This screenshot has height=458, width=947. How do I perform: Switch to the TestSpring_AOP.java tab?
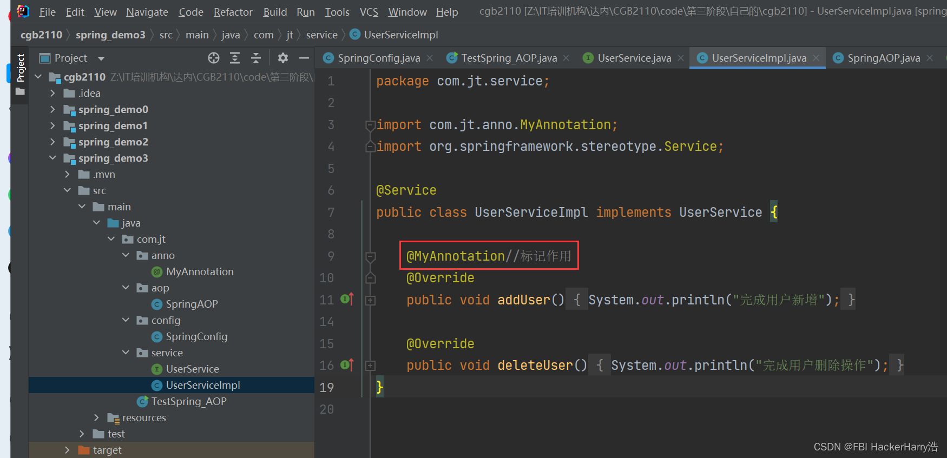tap(508, 58)
